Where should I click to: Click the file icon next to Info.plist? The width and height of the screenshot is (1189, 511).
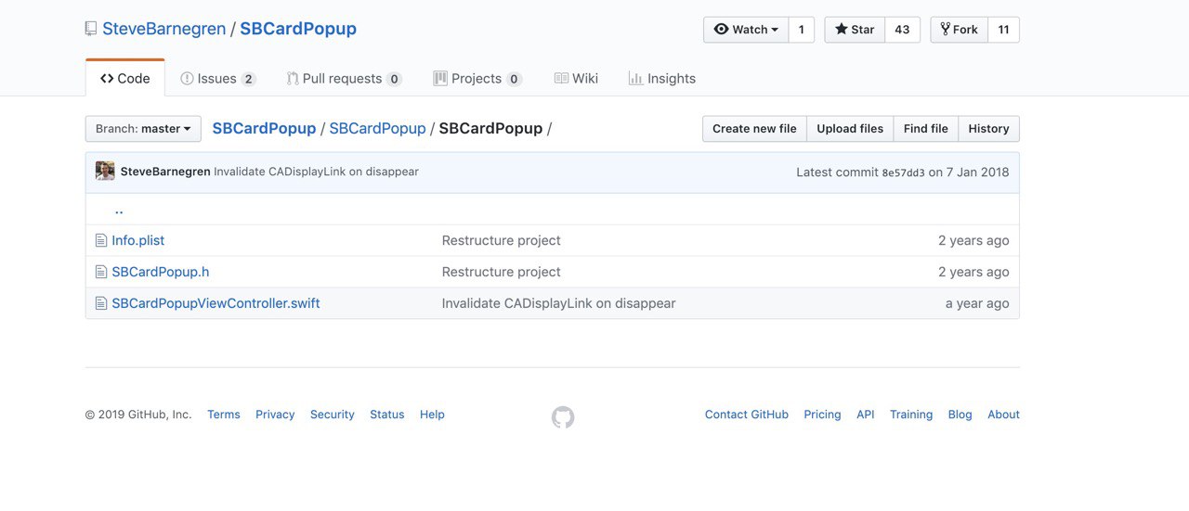[x=101, y=241]
